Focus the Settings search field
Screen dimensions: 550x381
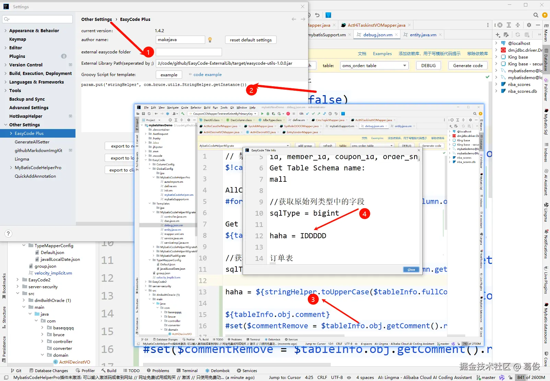point(37,19)
